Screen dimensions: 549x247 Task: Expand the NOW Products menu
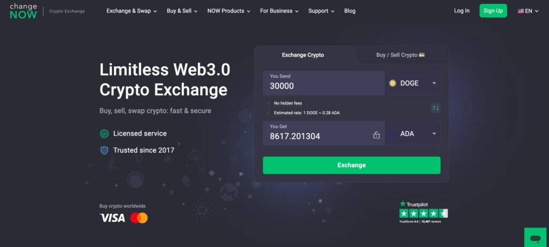coord(228,11)
